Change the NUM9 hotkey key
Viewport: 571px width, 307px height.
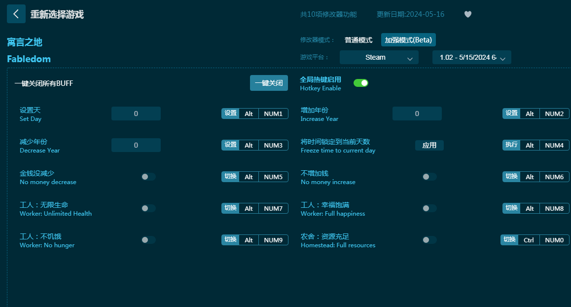pyautogui.click(x=273, y=240)
